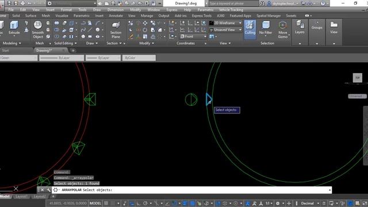The image size is (368, 207).
Task: Select the Arc draw tool
Action: pos(98,23)
